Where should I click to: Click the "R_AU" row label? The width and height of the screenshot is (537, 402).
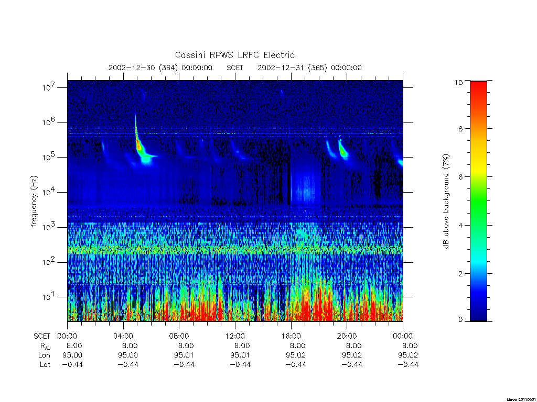pyautogui.click(x=45, y=346)
